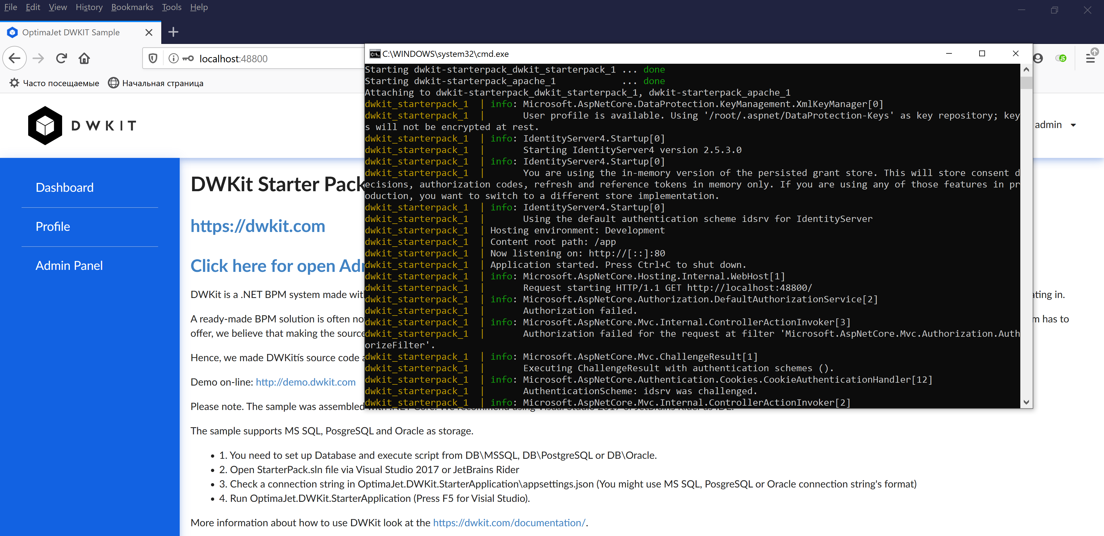The image size is (1104, 536).
Task: Open the History menu
Action: 89,7
